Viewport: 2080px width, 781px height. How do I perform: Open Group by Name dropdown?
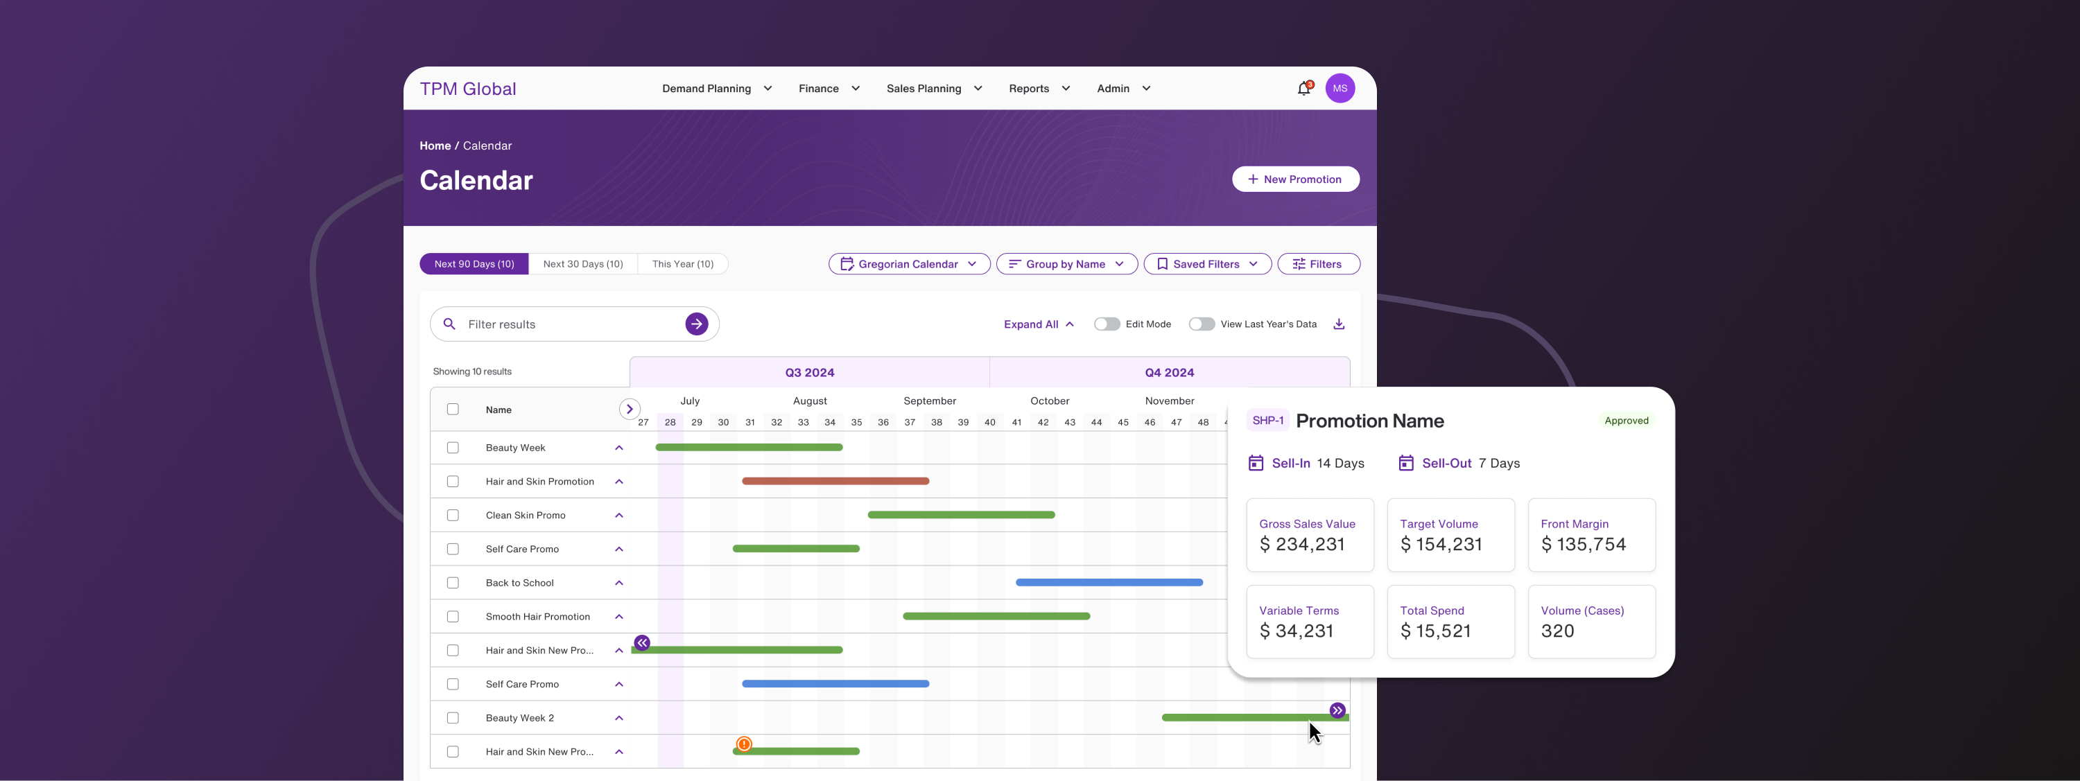click(x=1066, y=264)
